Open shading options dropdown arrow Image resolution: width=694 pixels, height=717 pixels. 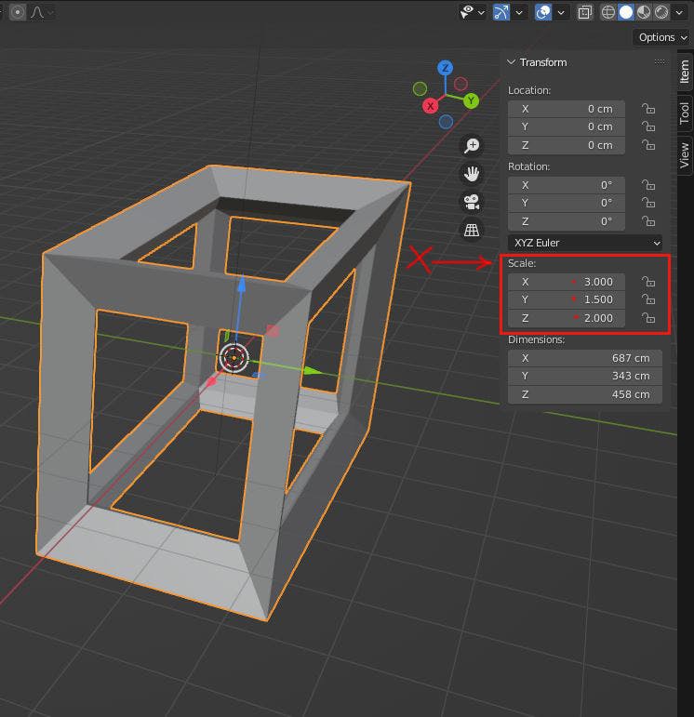(x=679, y=12)
